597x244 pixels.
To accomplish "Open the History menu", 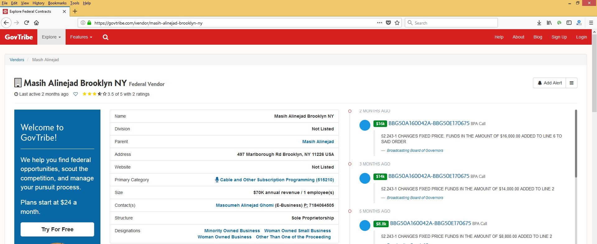I will click(39, 3).
